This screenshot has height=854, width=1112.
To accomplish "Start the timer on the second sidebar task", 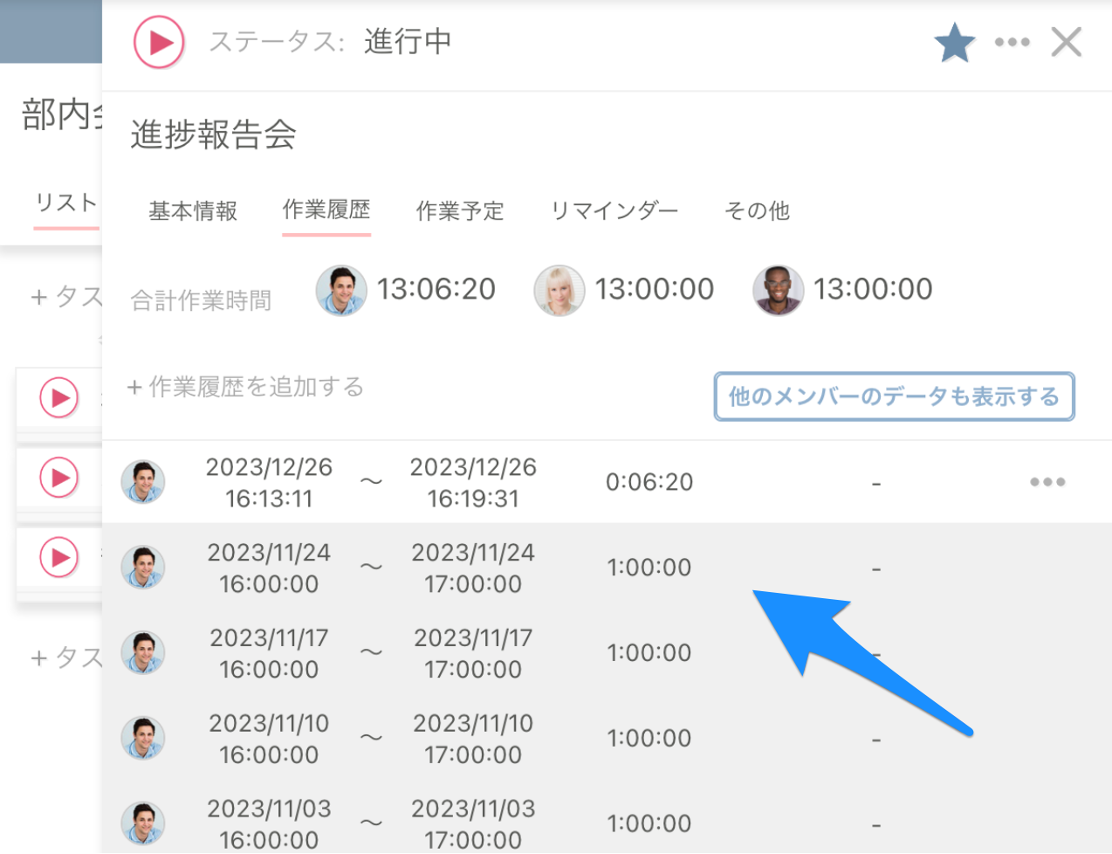I will point(59,478).
